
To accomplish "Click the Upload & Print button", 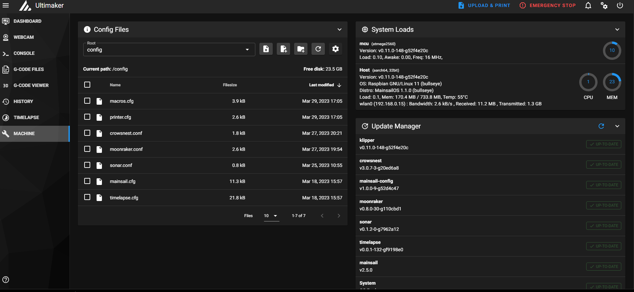I will pos(484,5).
